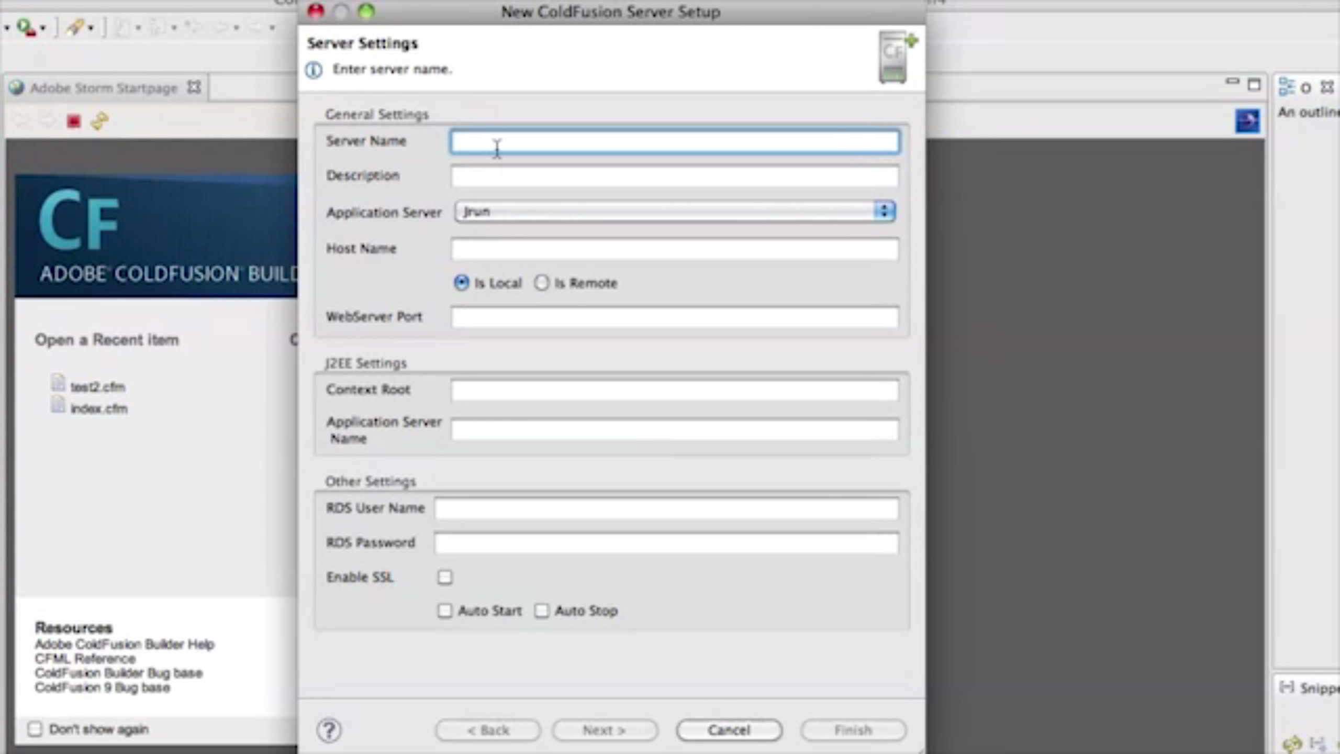The height and width of the screenshot is (754, 1340).
Task: Switch to the Adobe Storm Startpage tab
Action: coord(104,88)
